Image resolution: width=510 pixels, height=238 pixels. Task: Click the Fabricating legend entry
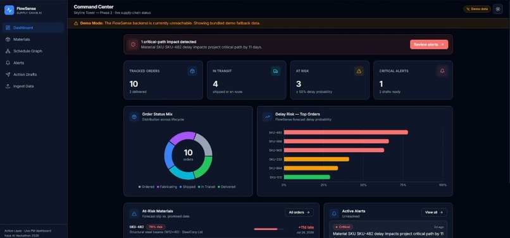(167, 187)
